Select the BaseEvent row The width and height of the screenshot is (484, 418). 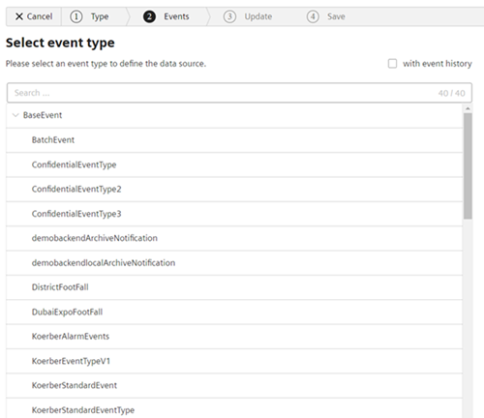pyautogui.click(x=234, y=115)
